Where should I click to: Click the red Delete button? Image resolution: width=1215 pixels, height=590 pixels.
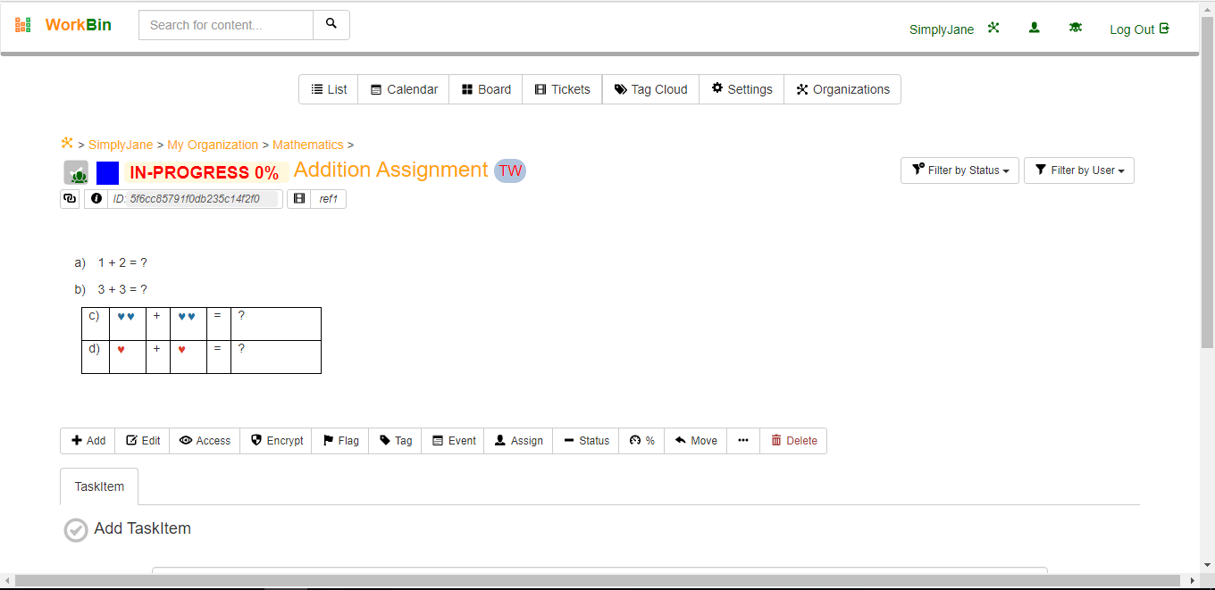pyautogui.click(x=793, y=441)
